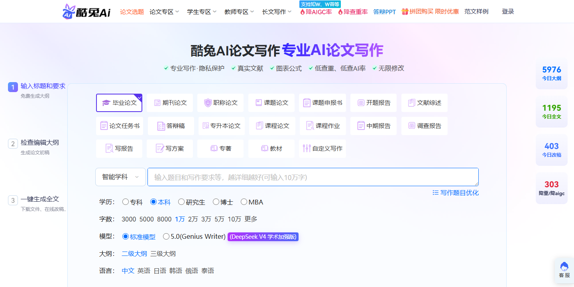Viewport: 574px width, 287px height.
Task: Click the DeepSeek V4 学术加强版 badge
Action: [x=263, y=236]
